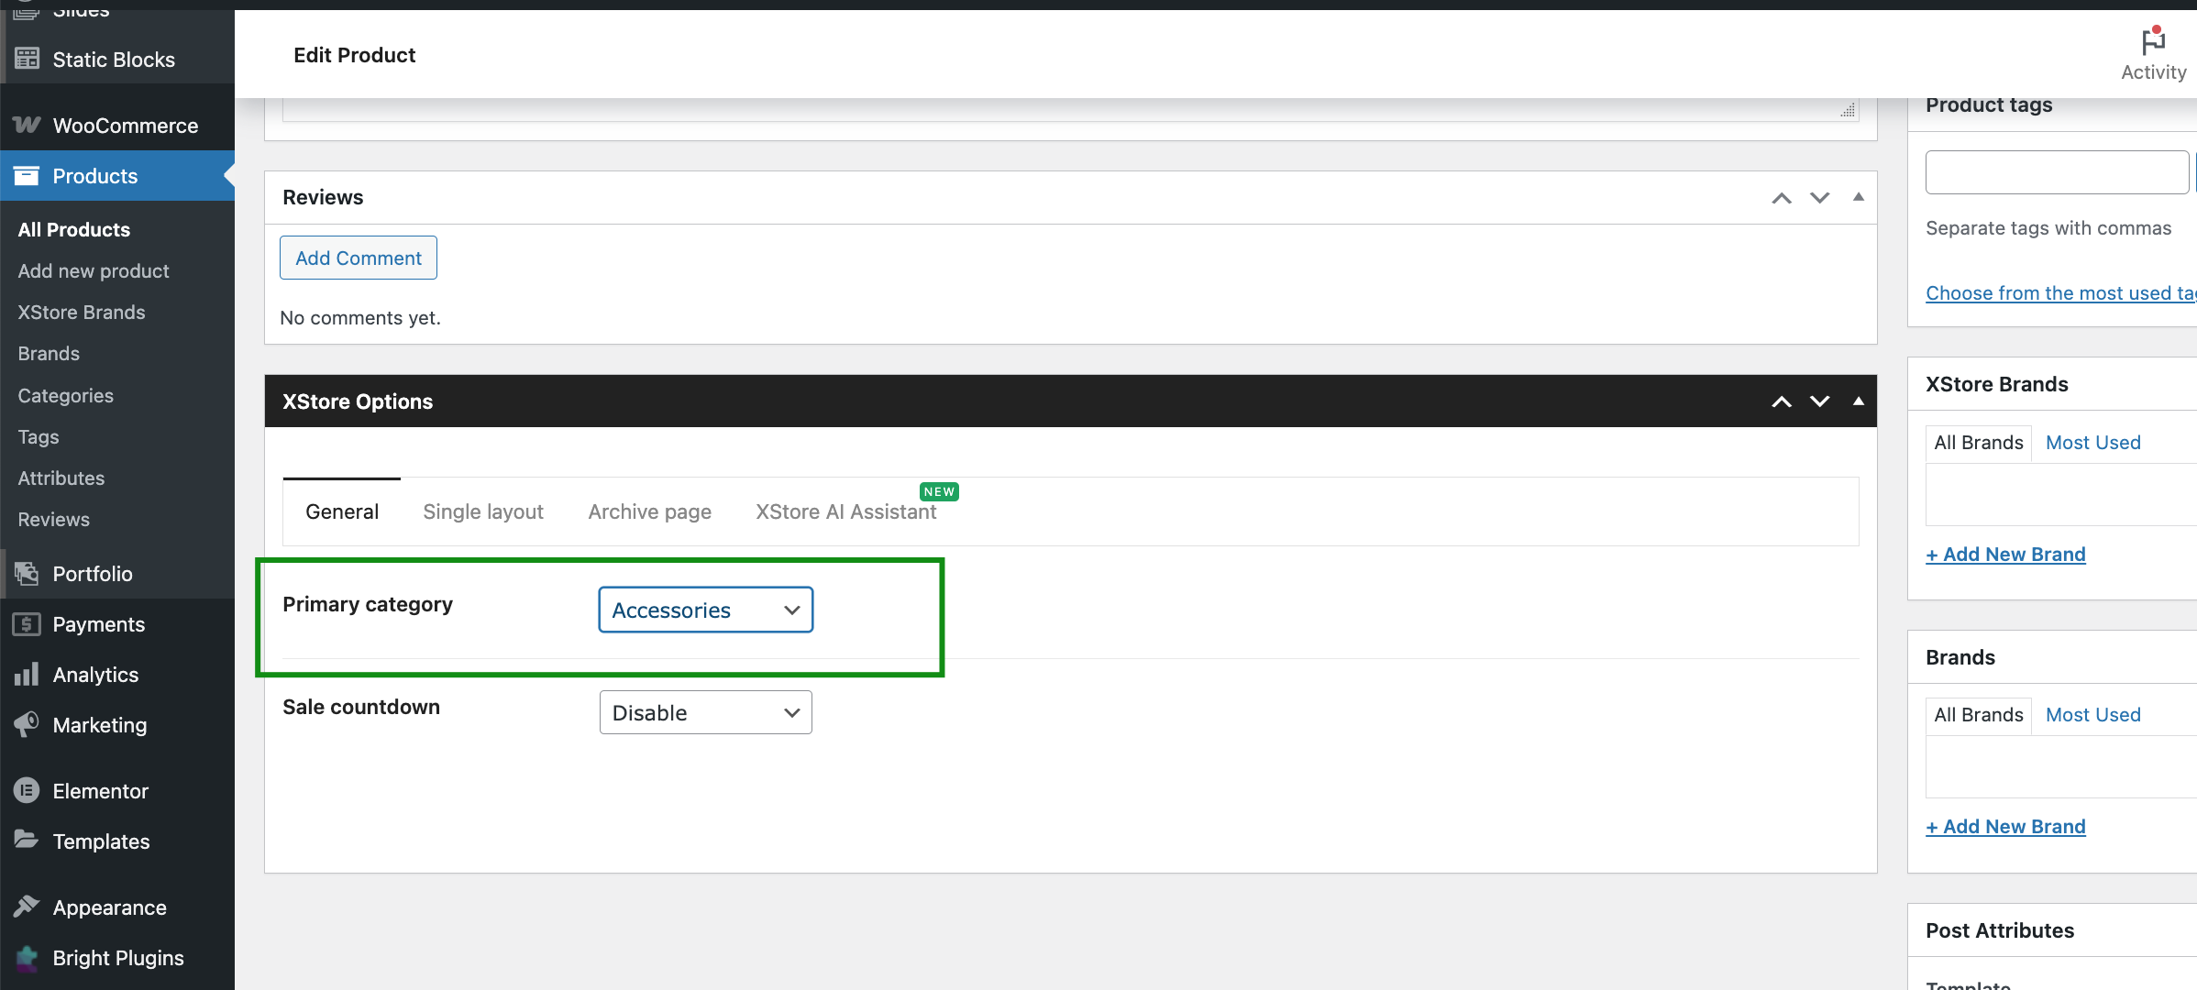The height and width of the screenshot is (990, 2197).
Task: Click the Products archive icon
Action: click(27, 175)
